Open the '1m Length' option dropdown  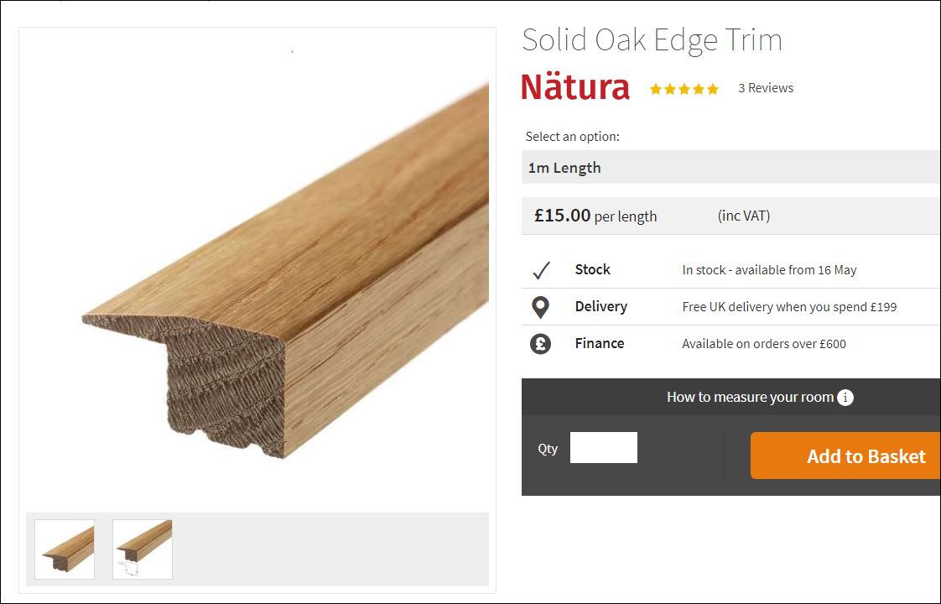(x=730, y=168)
